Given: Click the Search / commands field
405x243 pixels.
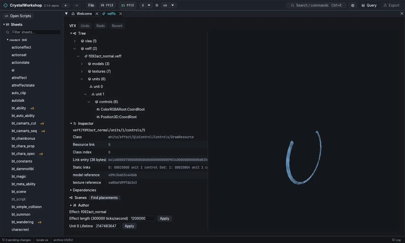Looking at the screenshot, I should click(316, 5).
